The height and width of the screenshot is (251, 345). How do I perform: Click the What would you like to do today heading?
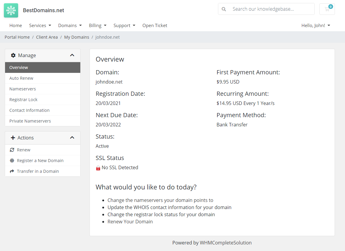point(146,187)
